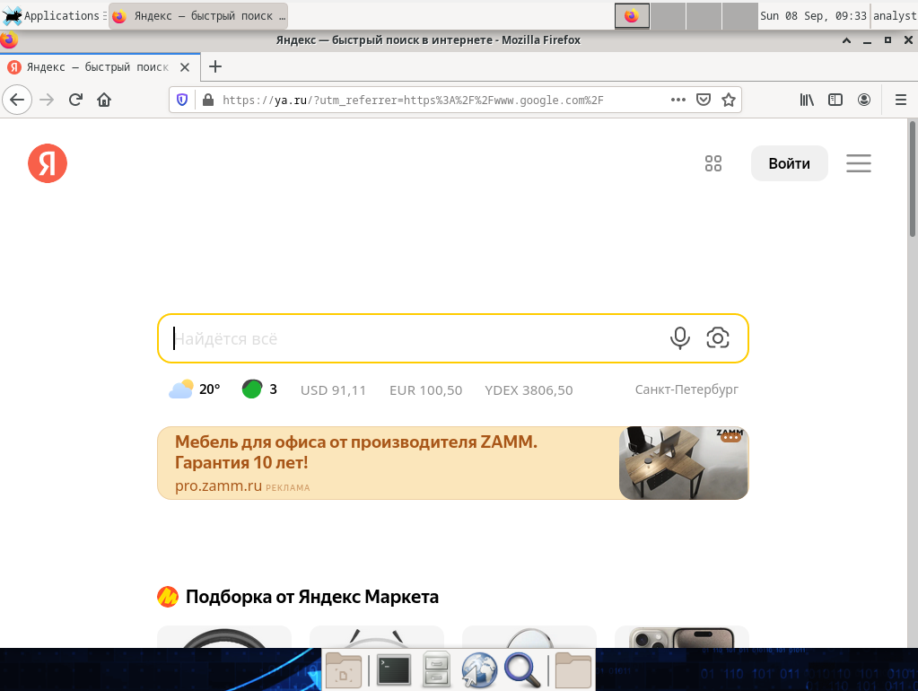This screenshot has width=918, height=691.
Task: Open the traffic indicator showing 3
Action: click(259, 389)
